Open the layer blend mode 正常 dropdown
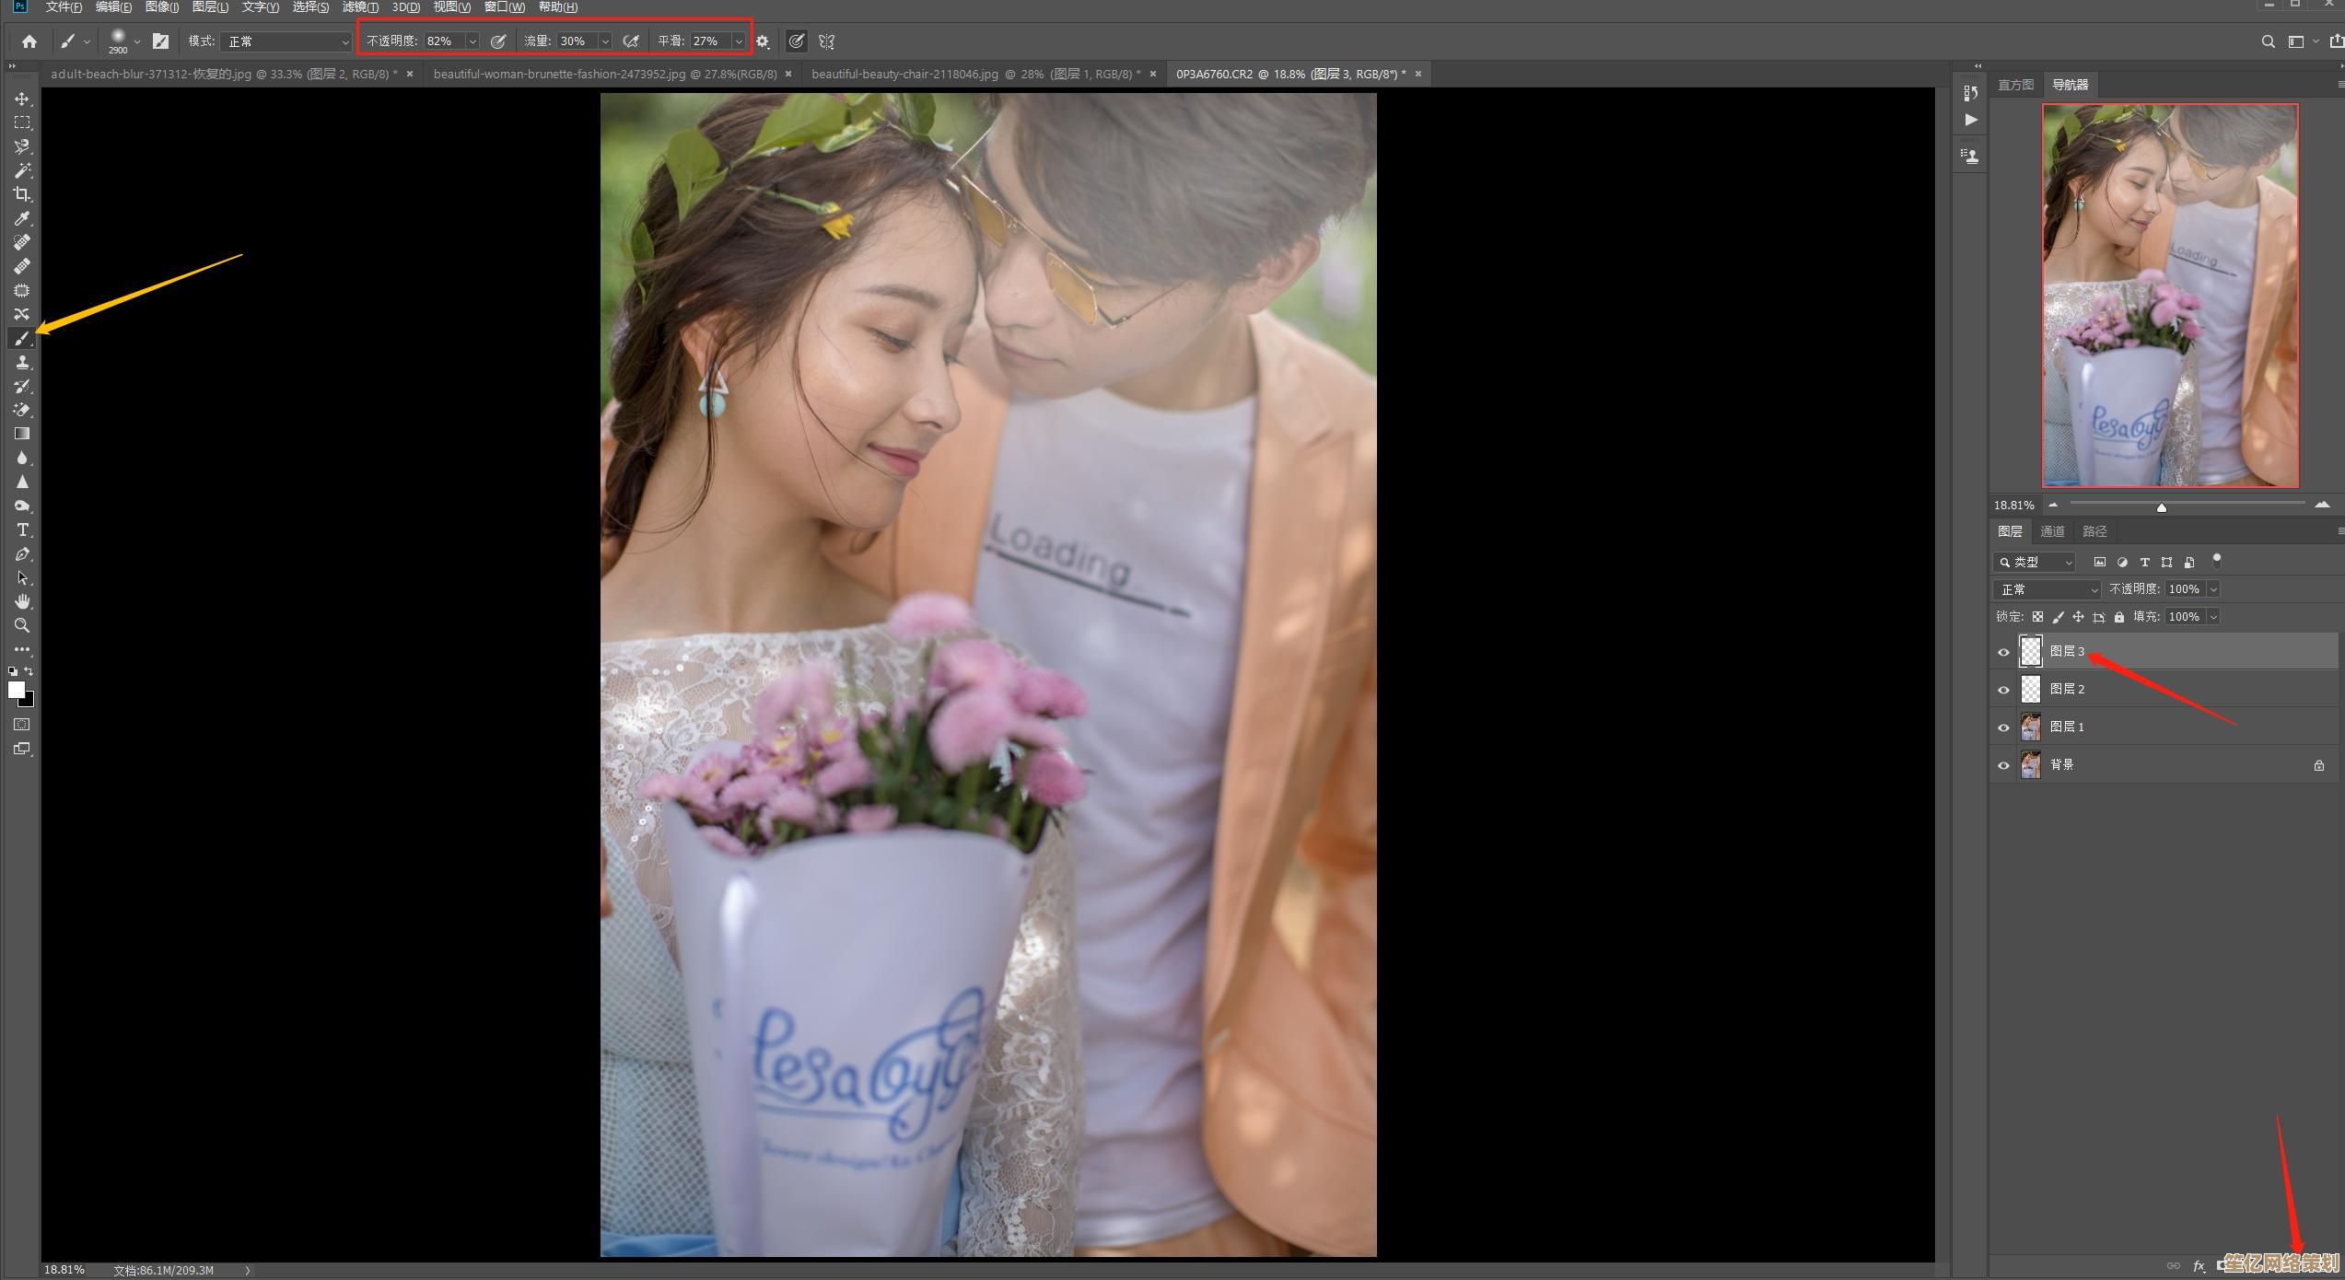Screen dimensions: 2345x1280 pos(2046,589)
